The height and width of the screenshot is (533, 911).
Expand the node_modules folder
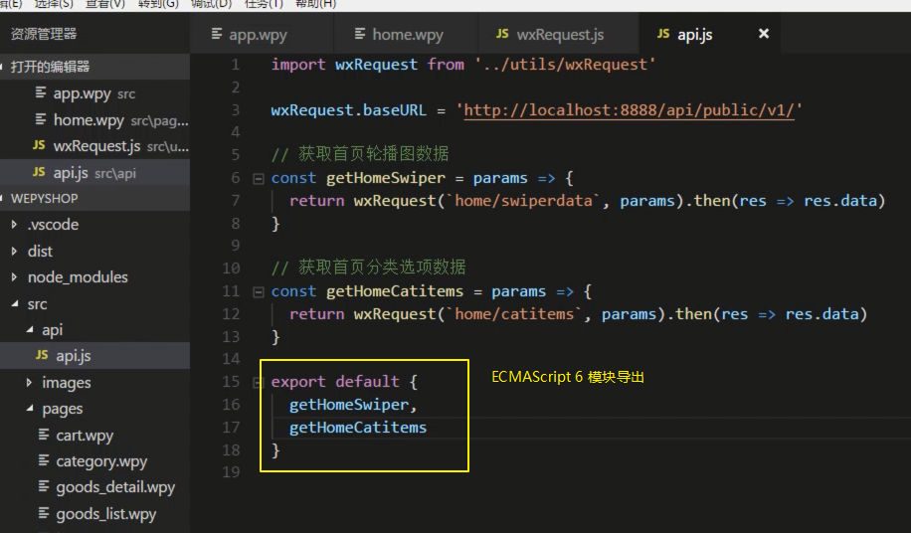pyautogui.click(x=14, y=277)
